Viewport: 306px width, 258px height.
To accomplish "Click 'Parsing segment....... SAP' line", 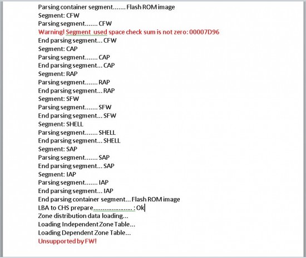I will [x=74, y=158].
